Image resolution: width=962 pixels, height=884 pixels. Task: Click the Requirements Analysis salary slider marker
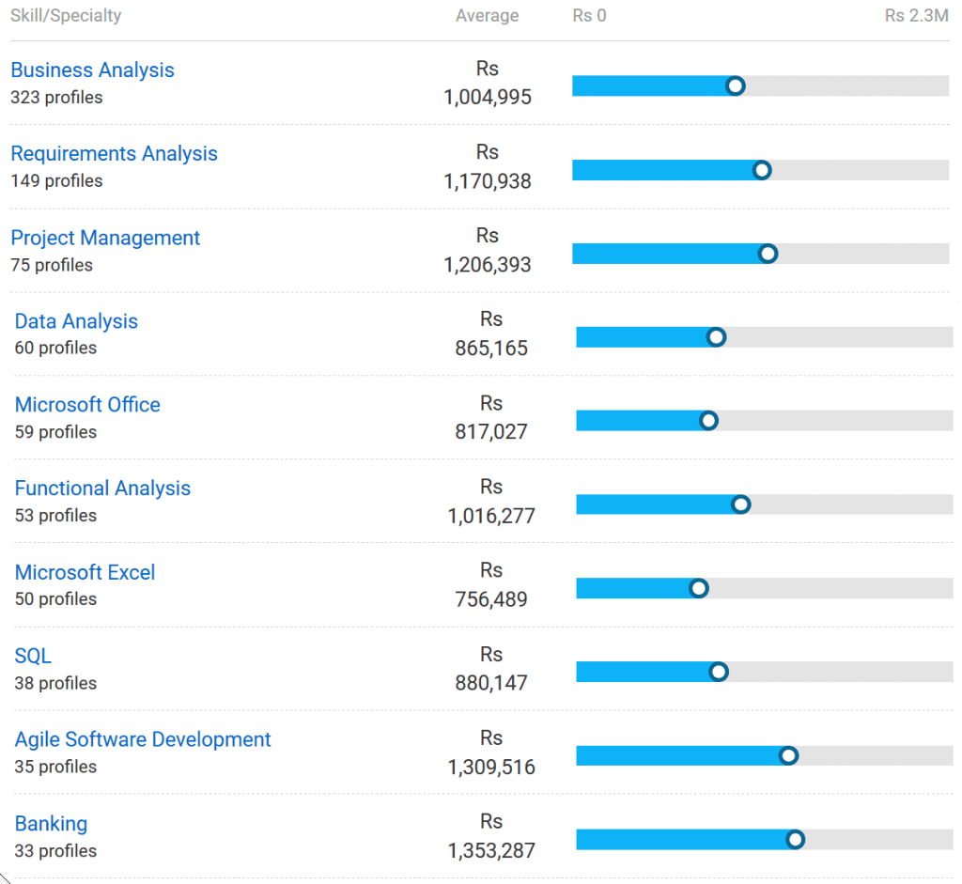coord(762,170)
